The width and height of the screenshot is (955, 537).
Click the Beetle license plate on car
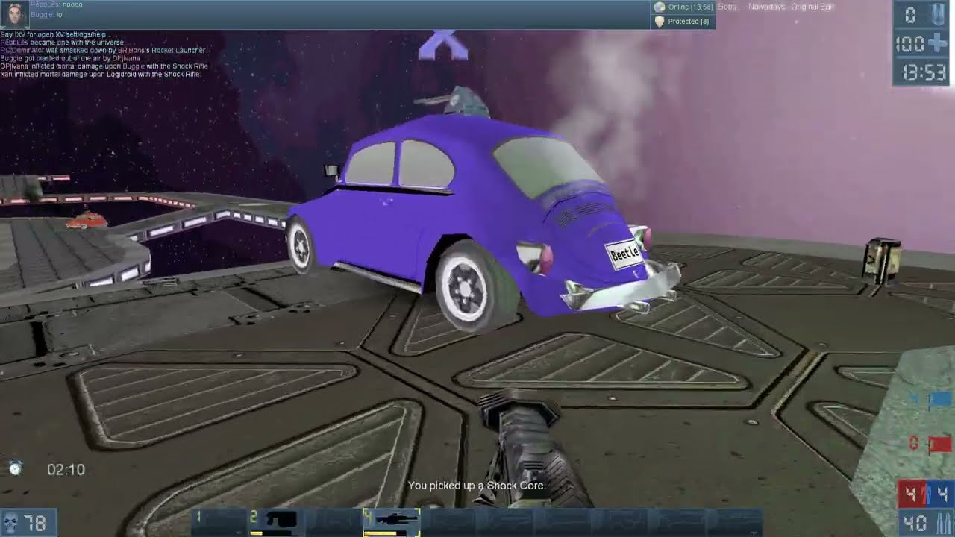coord(624,254)
